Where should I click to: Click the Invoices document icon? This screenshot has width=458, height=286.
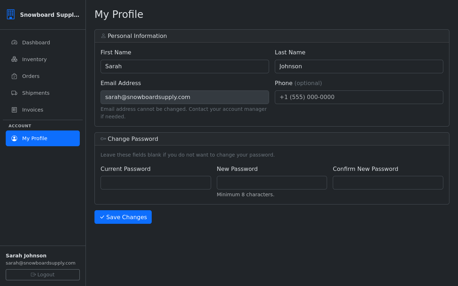click(x=14, y=109)
